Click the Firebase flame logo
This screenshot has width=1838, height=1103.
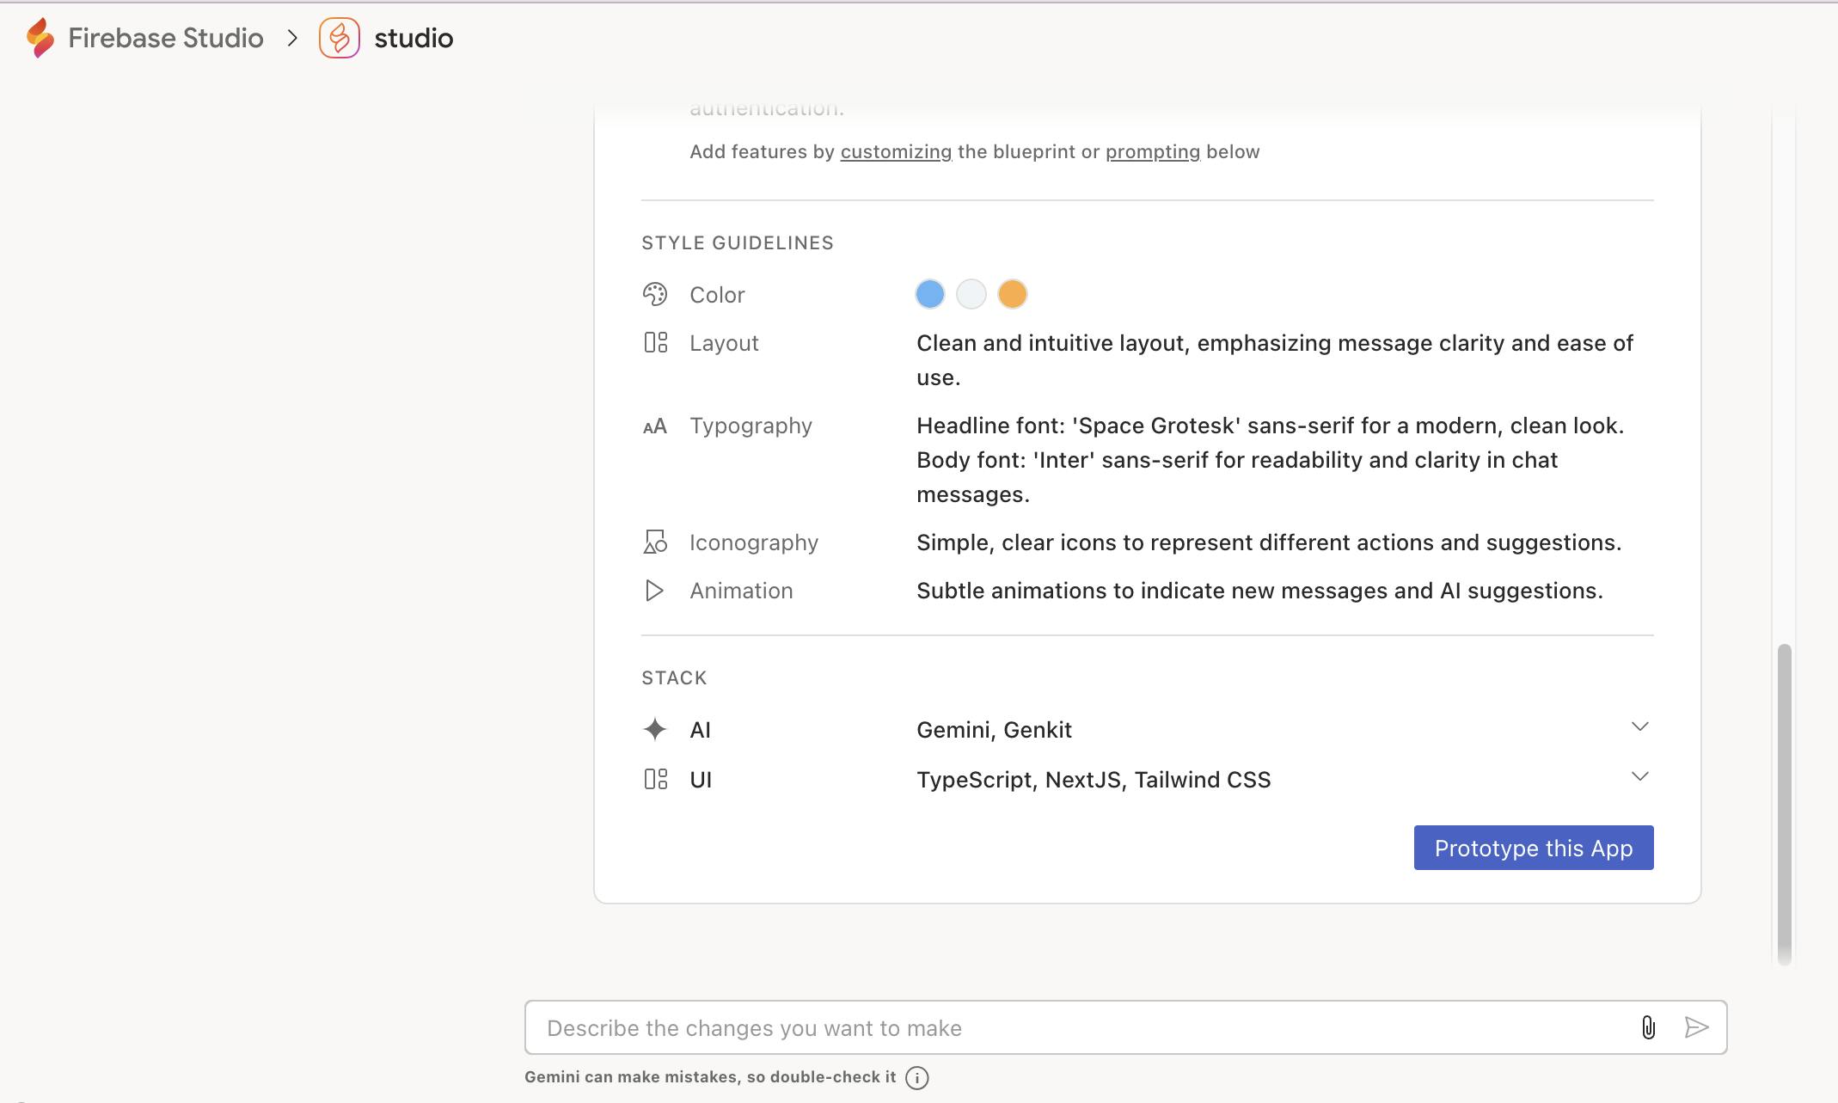40,38
